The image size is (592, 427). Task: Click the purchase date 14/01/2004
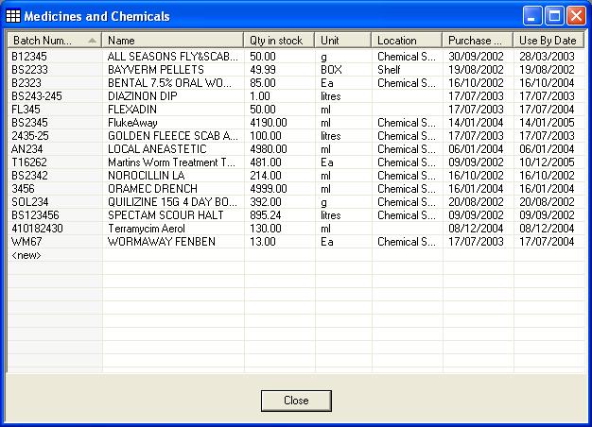(x=479, y=123)
